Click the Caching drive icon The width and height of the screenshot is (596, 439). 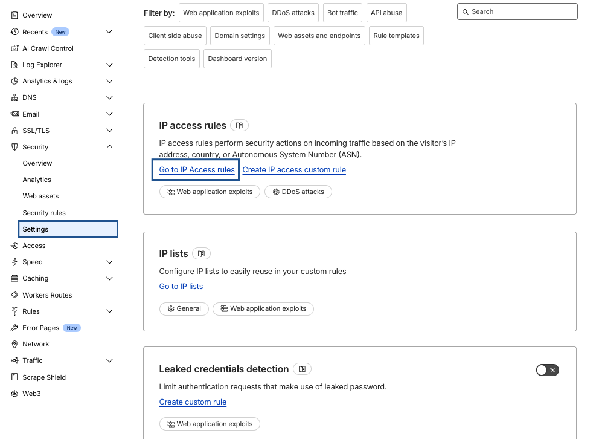pyautogui.click(x=14, y=278)
